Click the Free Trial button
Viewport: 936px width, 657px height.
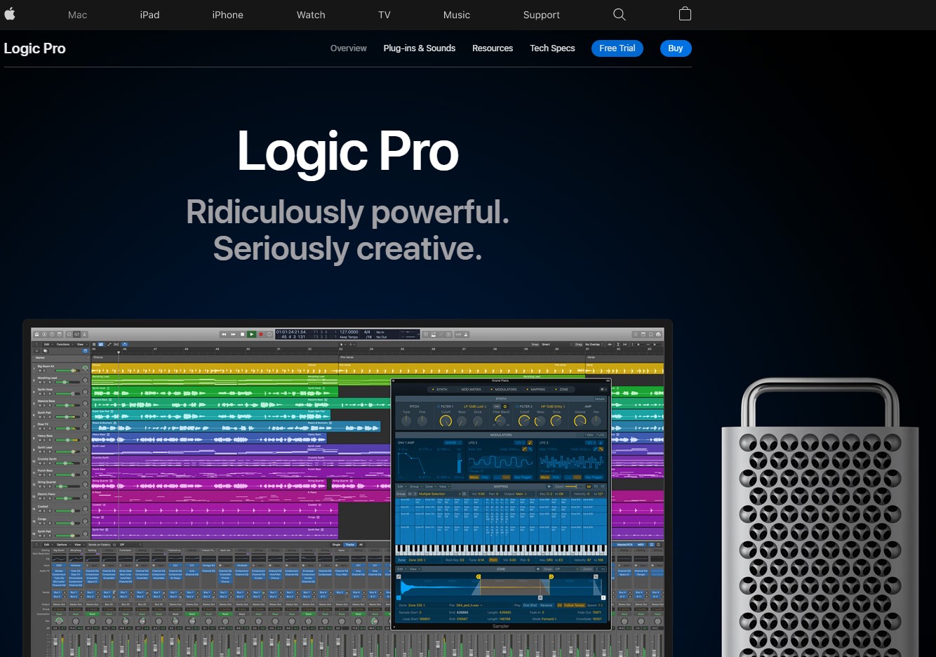point(617,48)
